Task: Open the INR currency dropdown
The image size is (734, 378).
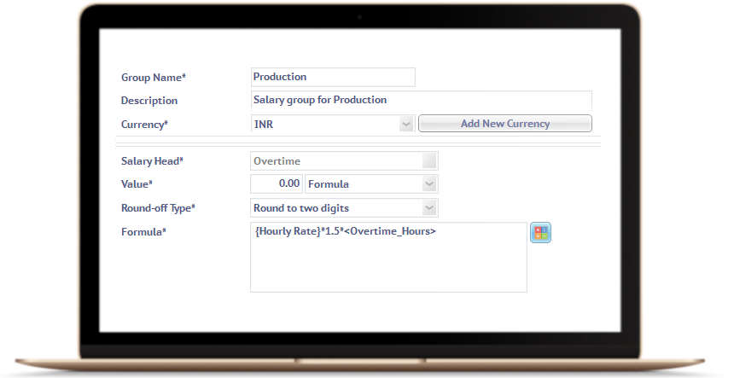Action: tap(333, 124)
